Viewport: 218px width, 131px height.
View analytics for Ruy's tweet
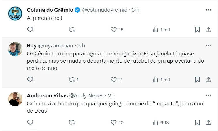tap(156, 80)
